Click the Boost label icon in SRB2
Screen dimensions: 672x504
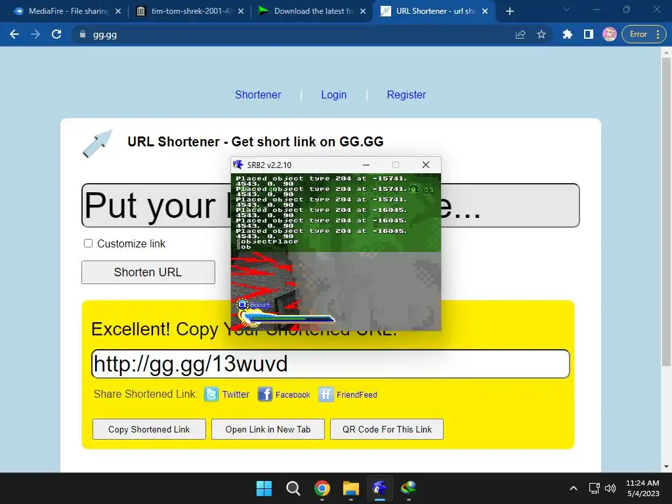[243, 304]
